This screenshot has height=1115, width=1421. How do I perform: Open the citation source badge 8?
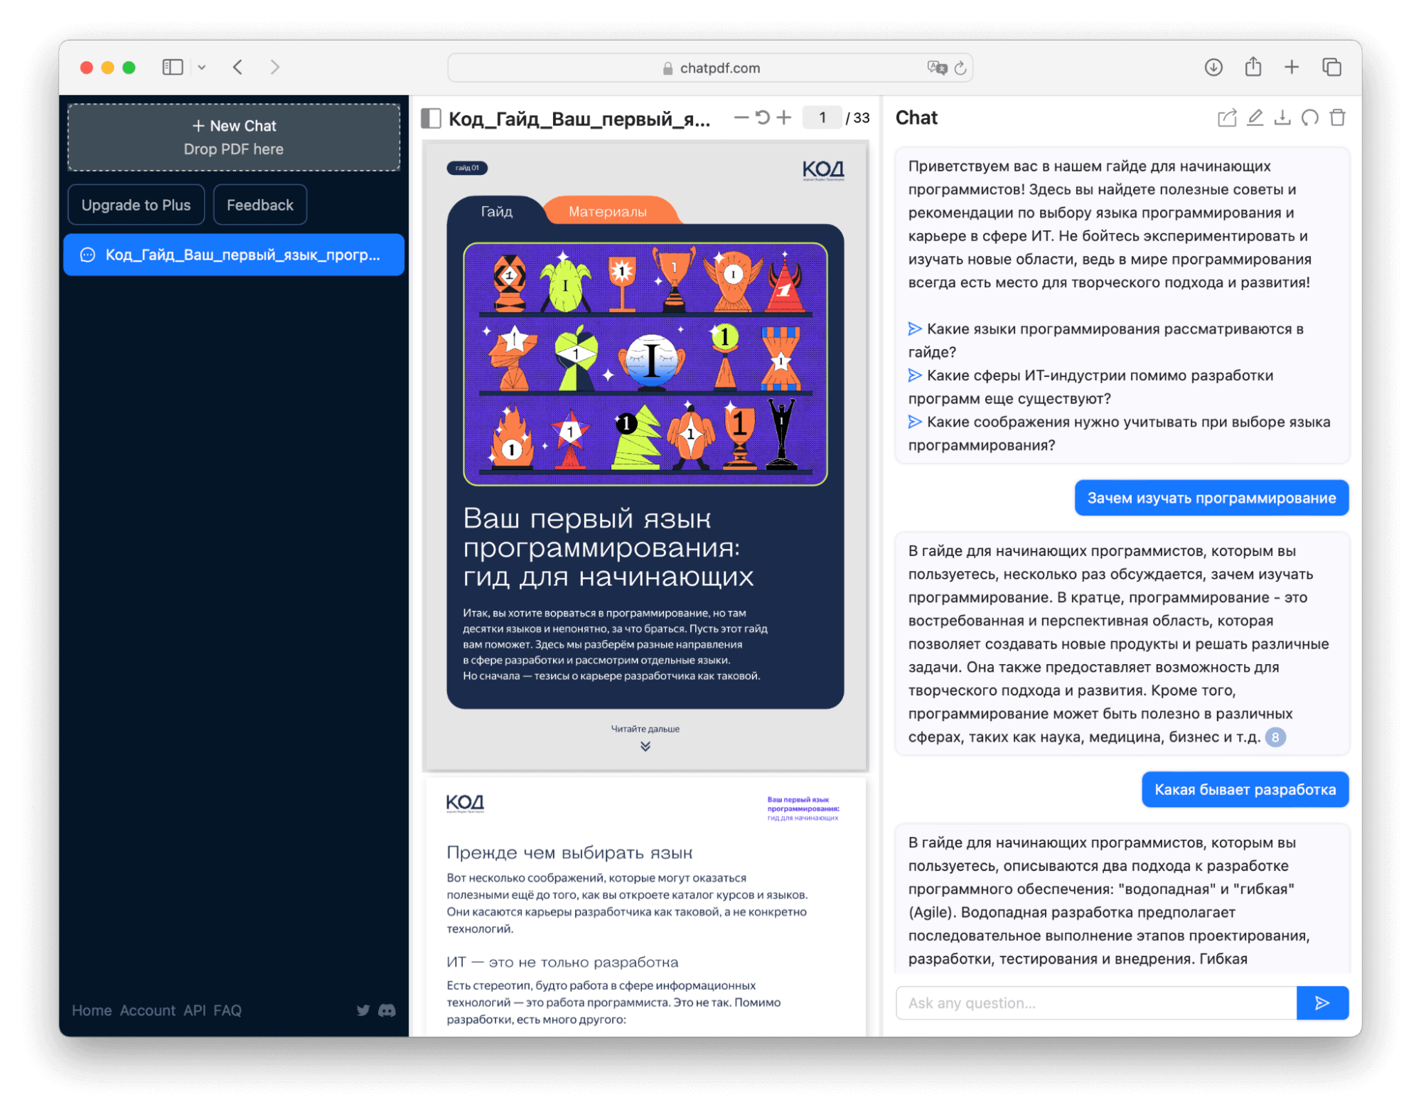pyautogui.click(x=1275, y=737)
